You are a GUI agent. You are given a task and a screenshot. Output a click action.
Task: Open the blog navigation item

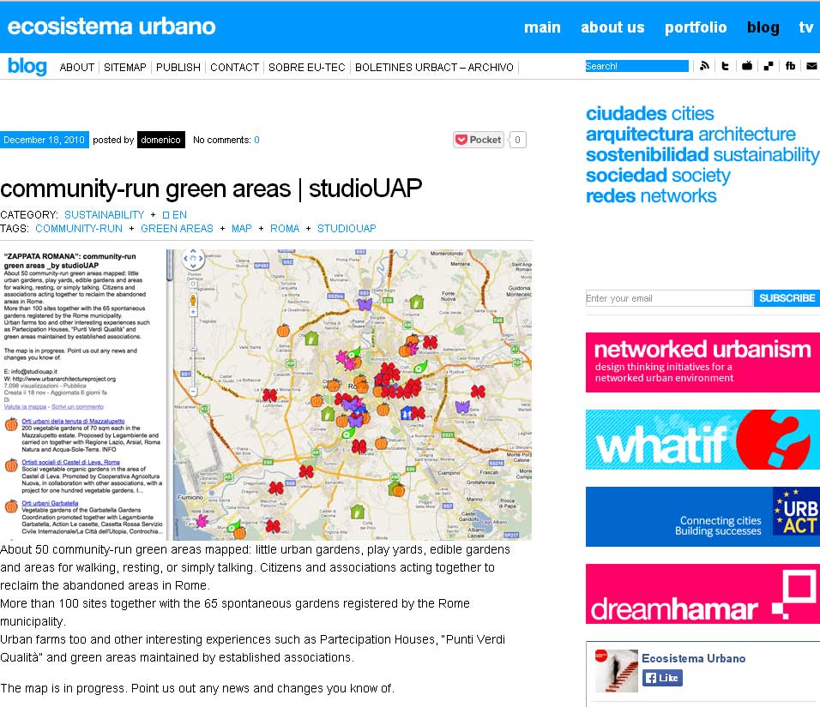[763, 27]
